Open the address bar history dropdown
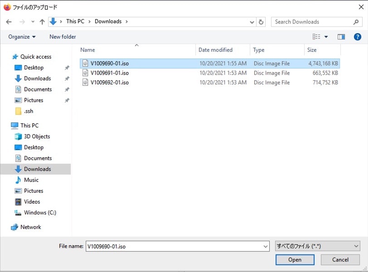Screen dimensions: 368x272 pyautogui.click(x=252, y=22)
